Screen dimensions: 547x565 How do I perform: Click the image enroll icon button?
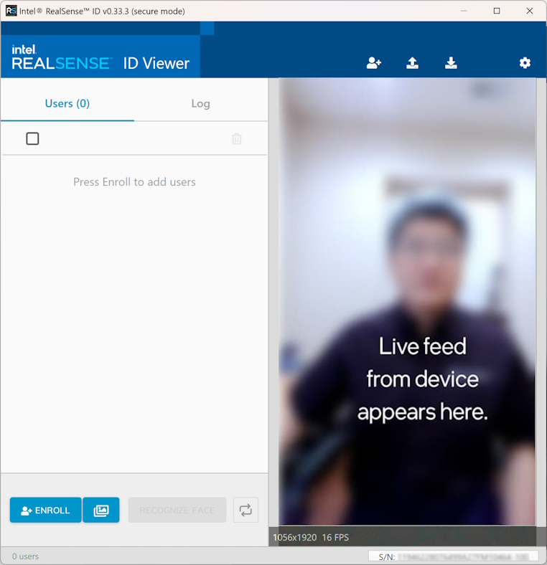pos(101,511)
